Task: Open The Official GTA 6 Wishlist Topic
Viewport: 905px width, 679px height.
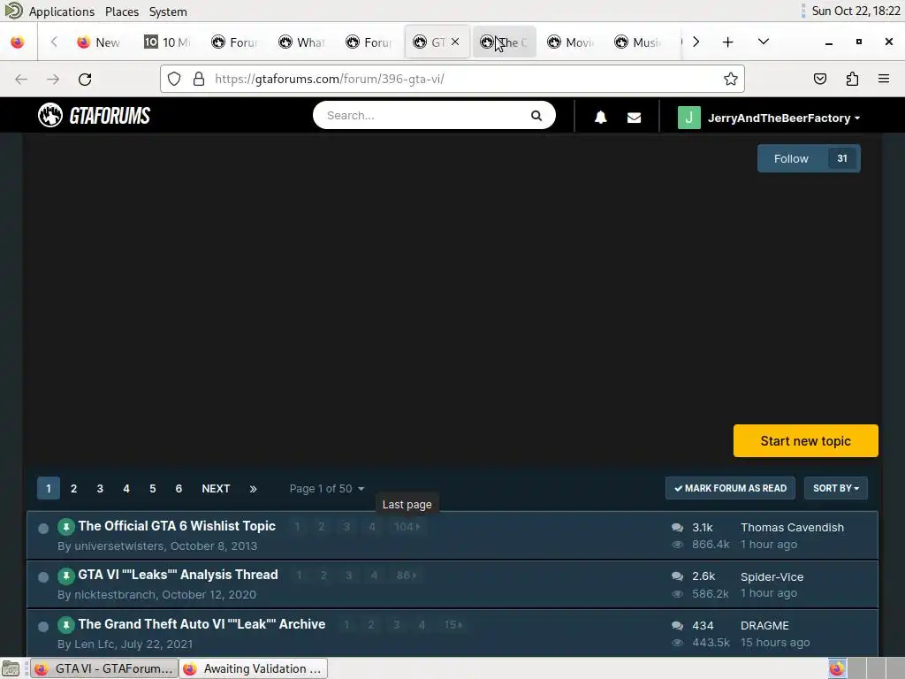Action: (x=177, y=526)
